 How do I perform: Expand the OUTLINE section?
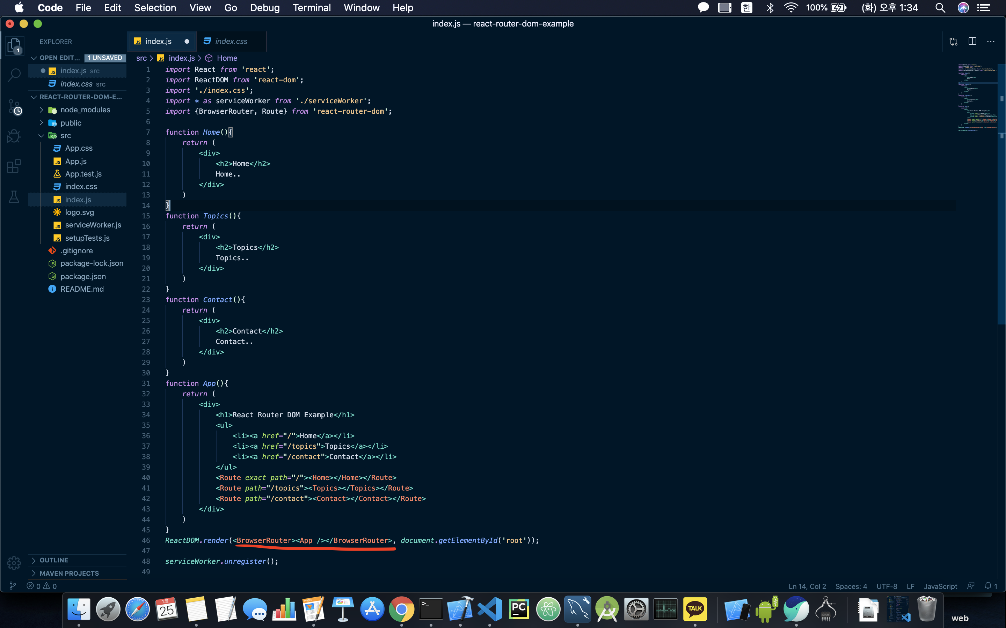(54, 560)
